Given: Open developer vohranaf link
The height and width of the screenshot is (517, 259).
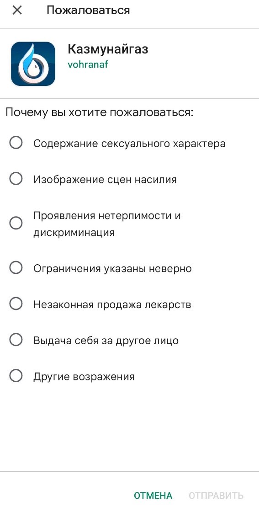Looking at the screenshot, I should point(88,64).
